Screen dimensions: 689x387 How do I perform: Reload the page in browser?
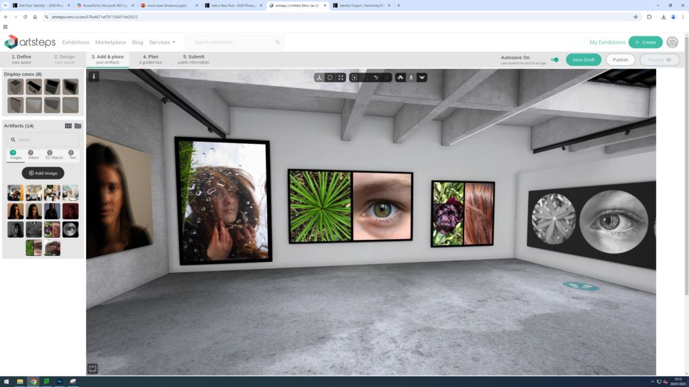(x=25, y=17)
